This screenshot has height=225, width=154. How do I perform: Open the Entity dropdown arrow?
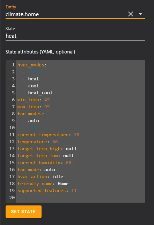140,14
